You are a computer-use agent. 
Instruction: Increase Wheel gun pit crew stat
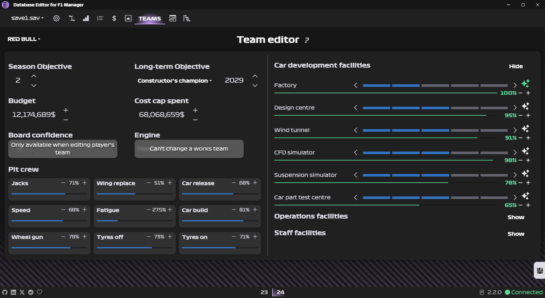point(85,236)
